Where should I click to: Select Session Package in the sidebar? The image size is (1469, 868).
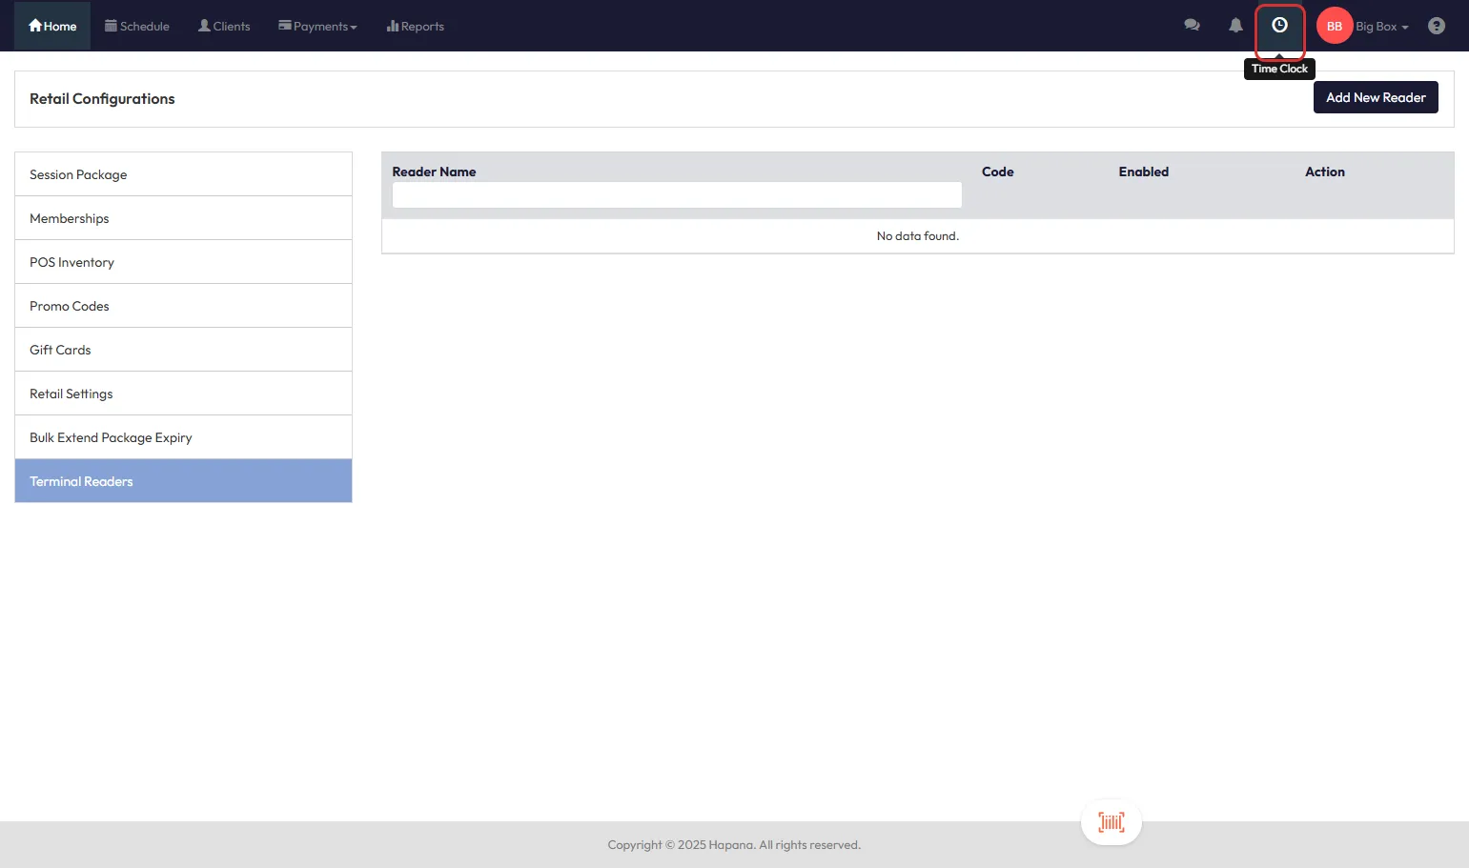(x=183, y=174)
